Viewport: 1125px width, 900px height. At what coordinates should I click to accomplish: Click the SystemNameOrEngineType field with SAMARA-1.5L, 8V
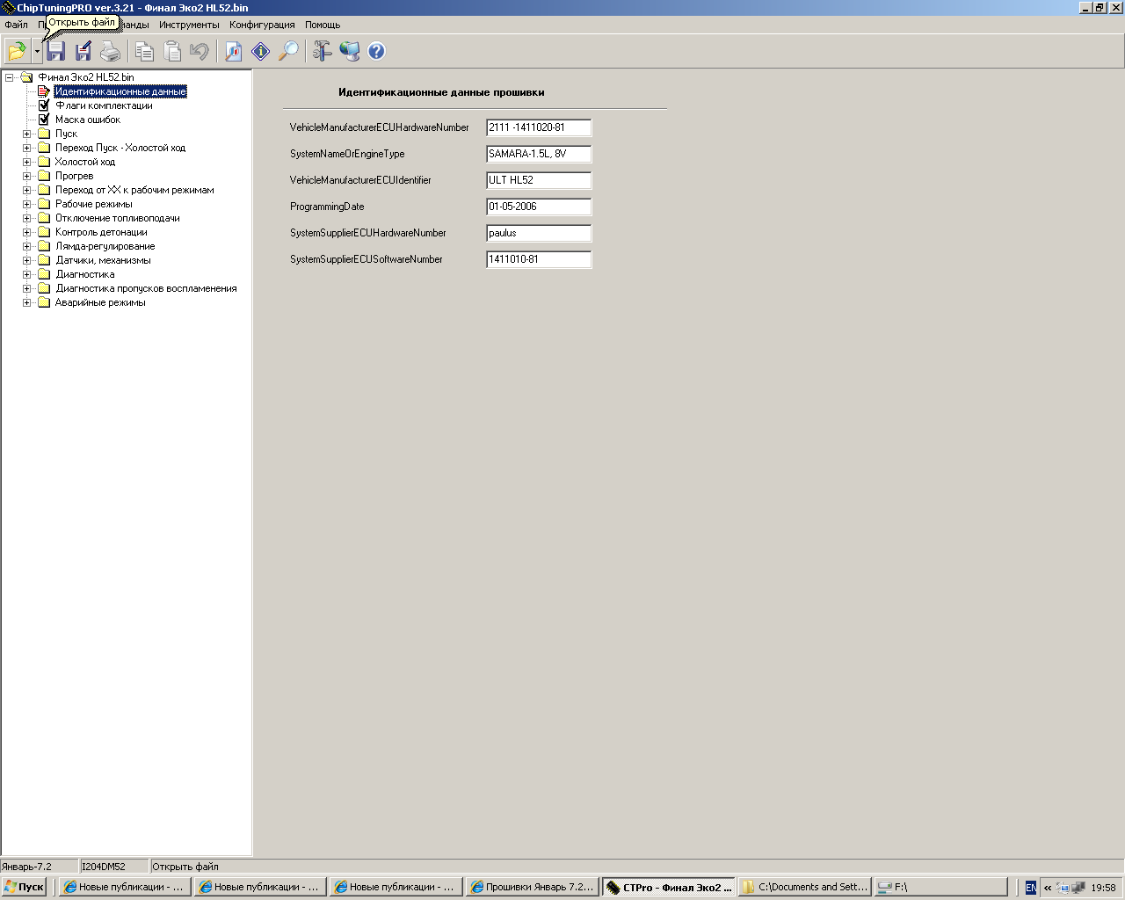pos(539,154)
